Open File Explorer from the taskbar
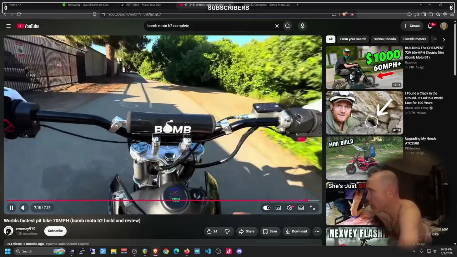 113,251
